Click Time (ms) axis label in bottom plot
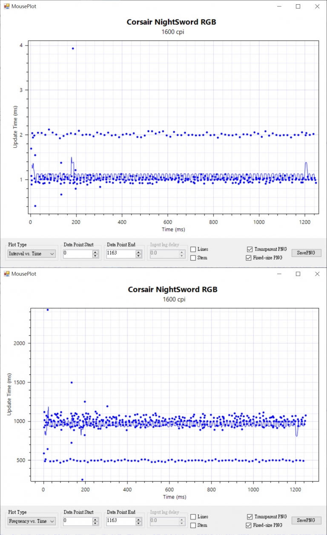The width and height of the screenshot is (327, 535). click(x=175, y=497)
